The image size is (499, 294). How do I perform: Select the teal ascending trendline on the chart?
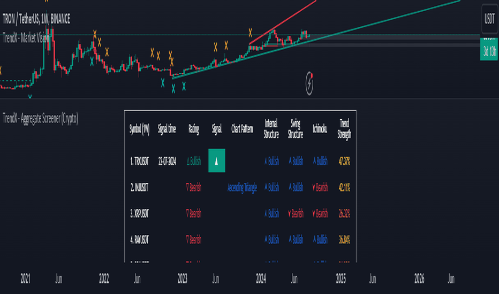click(316, 39)
